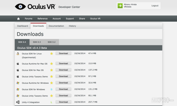Click the Oculus SDK for Windows title
177x106 pixels.
point(33,90)
